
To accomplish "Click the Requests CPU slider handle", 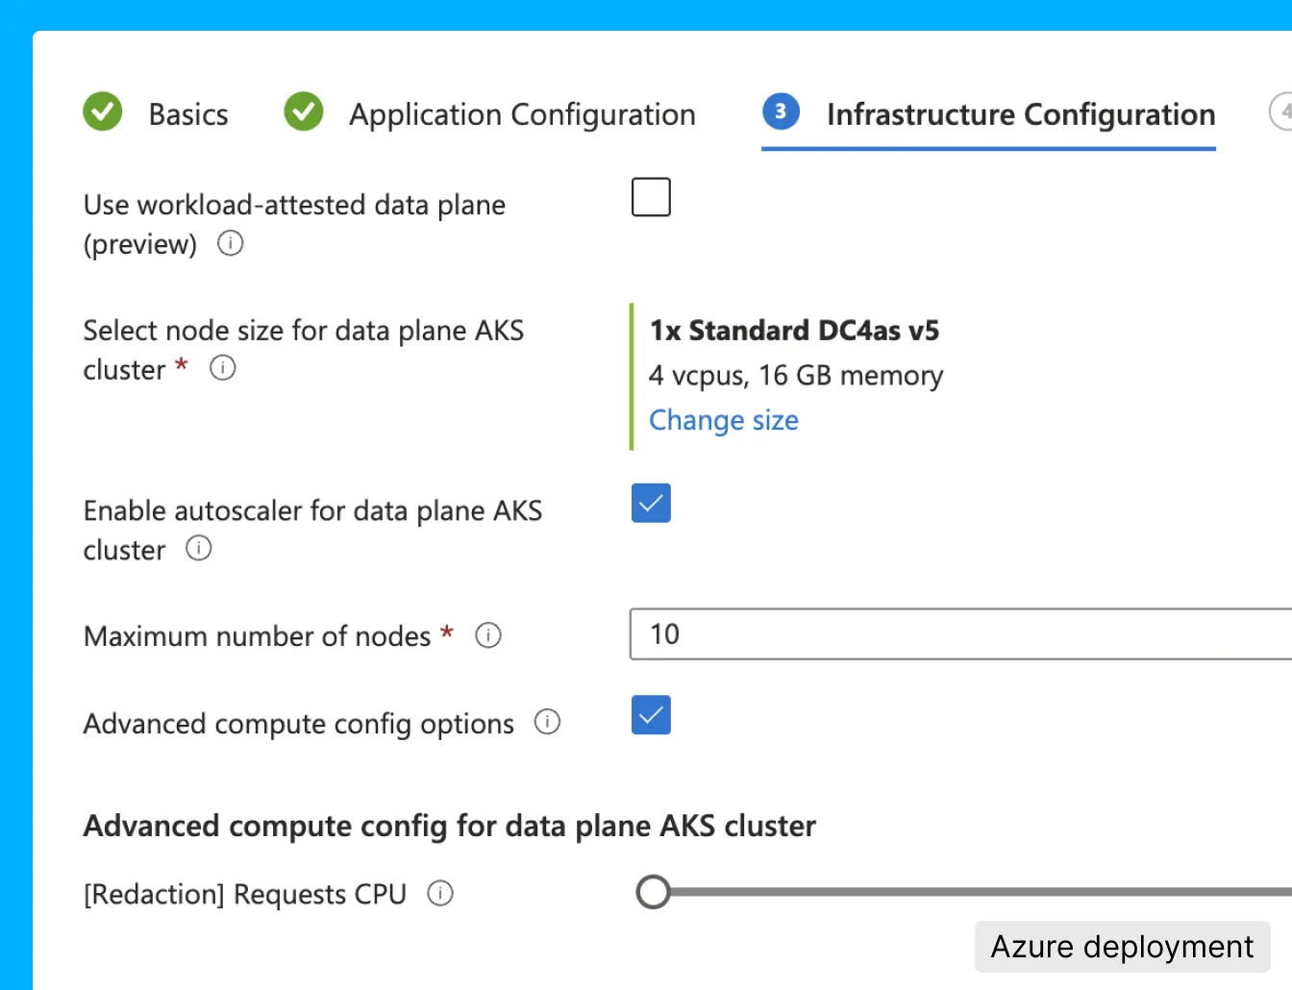I will (x=654, y=892).
